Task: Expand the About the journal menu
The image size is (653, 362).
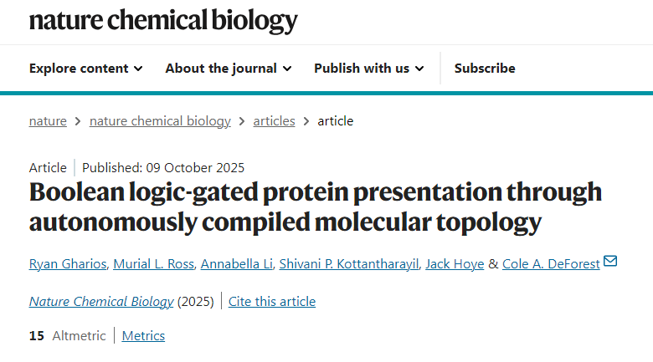Action: (x=228, y=69)
